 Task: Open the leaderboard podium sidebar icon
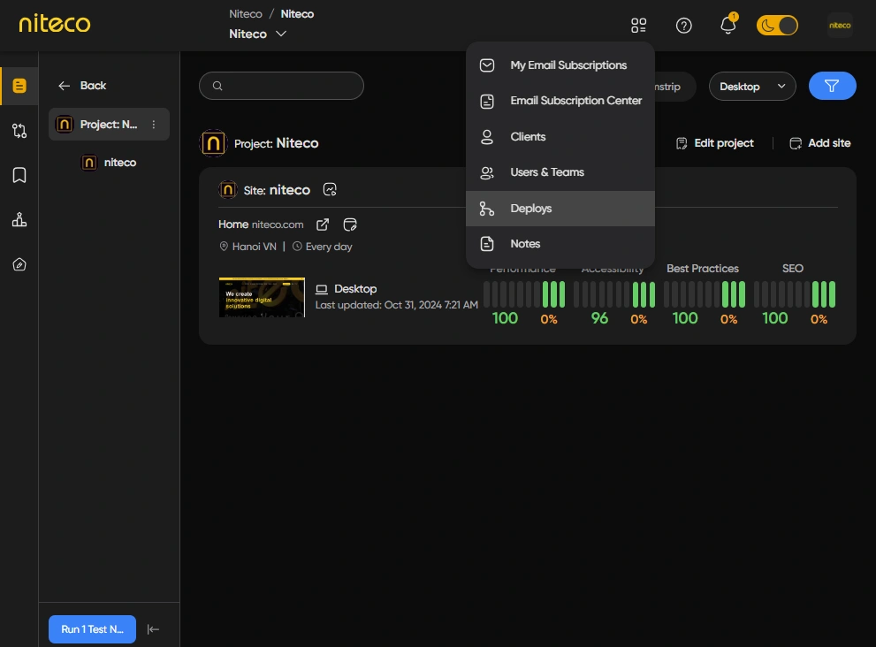(x=19, y=219)
